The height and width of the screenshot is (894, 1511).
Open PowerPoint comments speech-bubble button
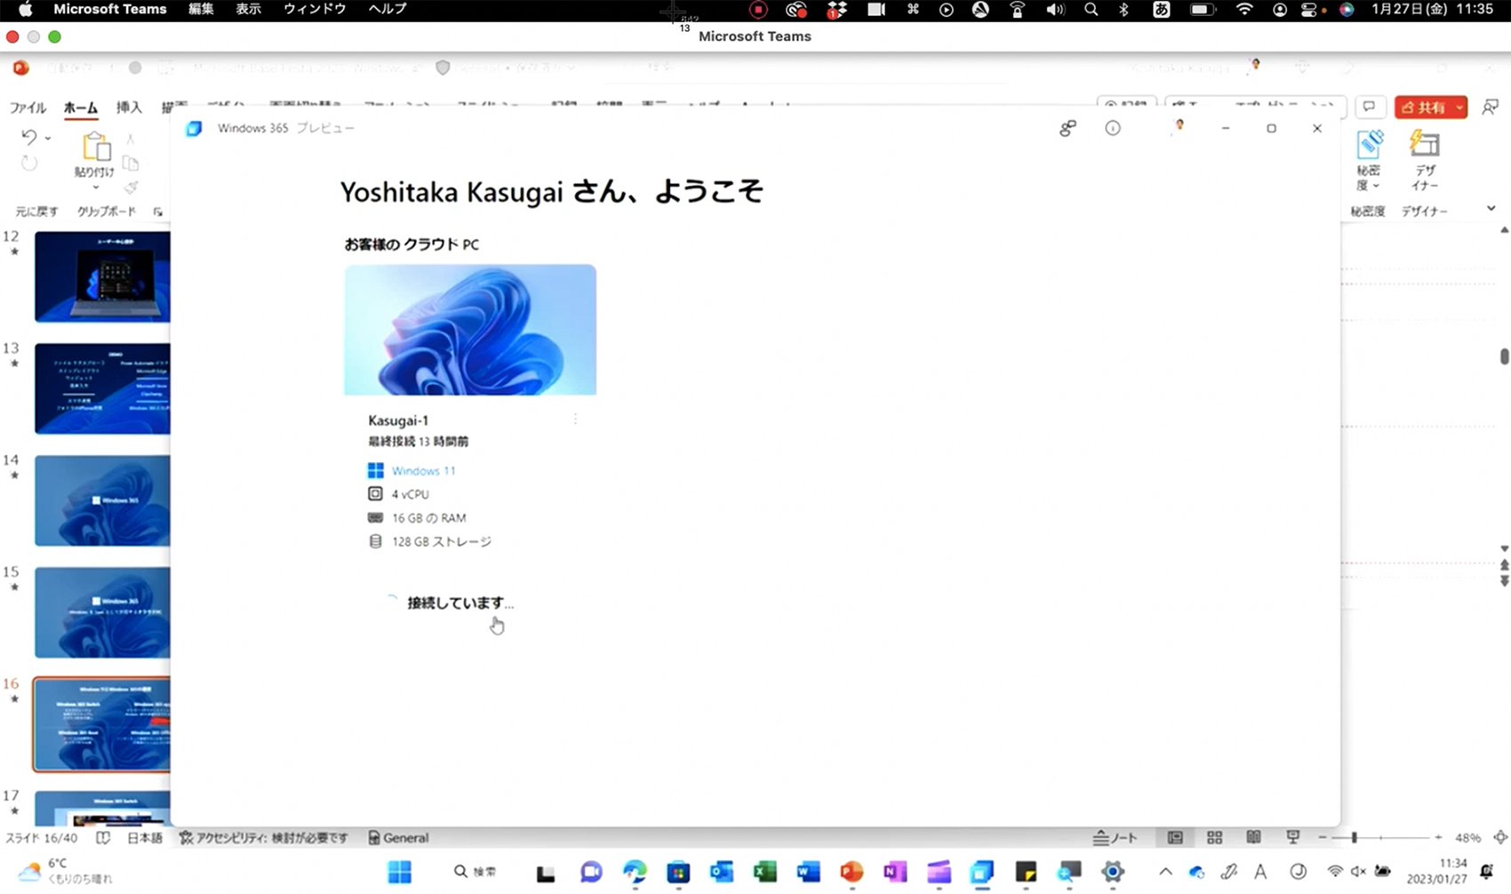[x=1370, y=107]
